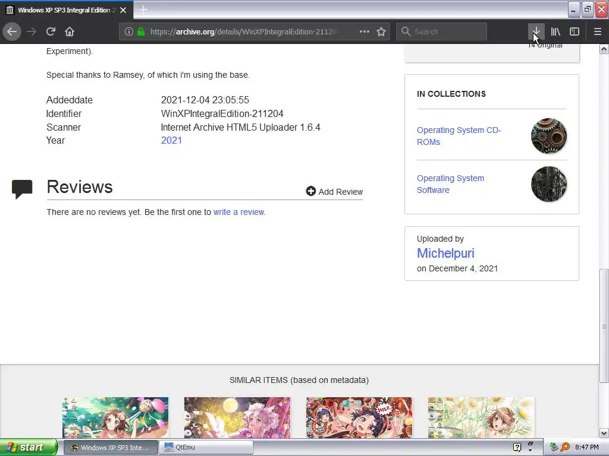
Task: Open Operating System CD-ROMs collection
Action: point(459,136)
